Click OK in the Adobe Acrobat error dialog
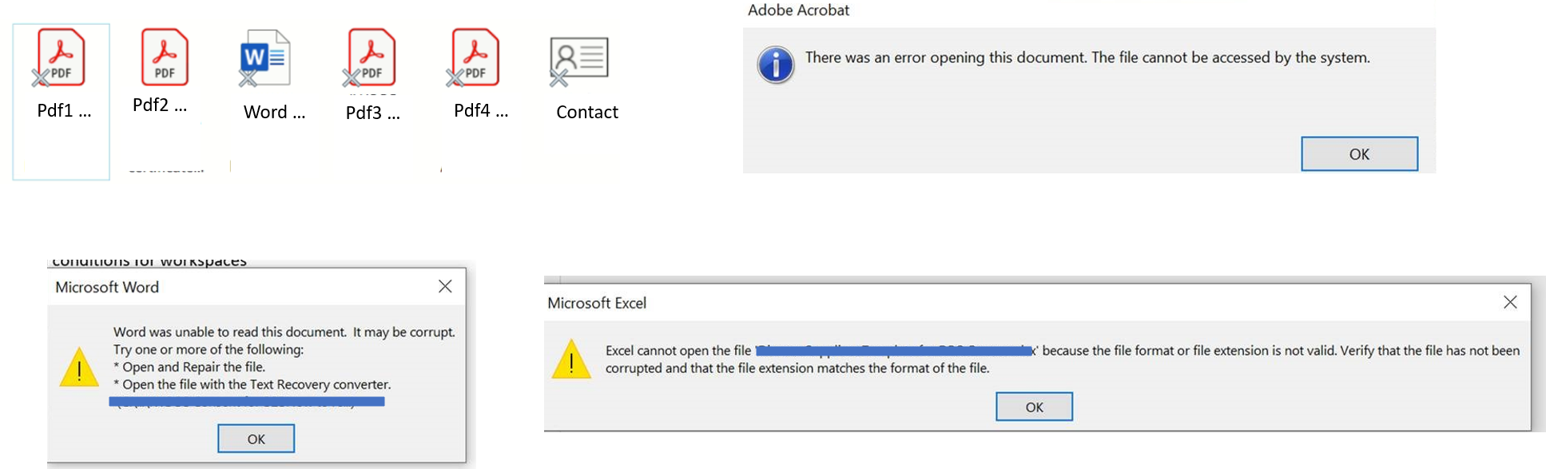This screenshot has width=1546, height=469. [1359, 153]
